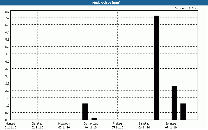Click the tallest bar on Samstag
The height and width of the screenshot is (130, 208).
coord(157,68)
